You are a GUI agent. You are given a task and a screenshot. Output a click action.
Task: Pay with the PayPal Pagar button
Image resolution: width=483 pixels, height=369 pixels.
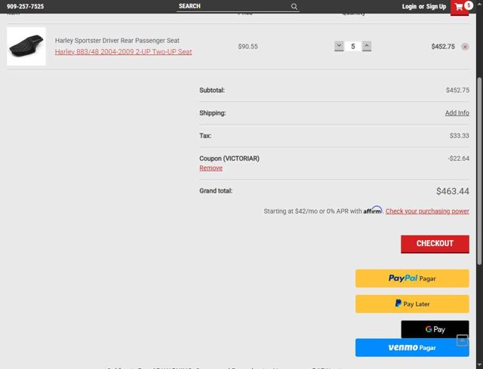click(x=412, y=278)
